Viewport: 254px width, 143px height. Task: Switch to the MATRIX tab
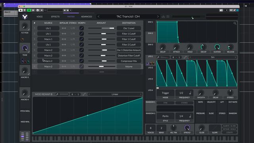pyautogui.click(x=71, y=17)
